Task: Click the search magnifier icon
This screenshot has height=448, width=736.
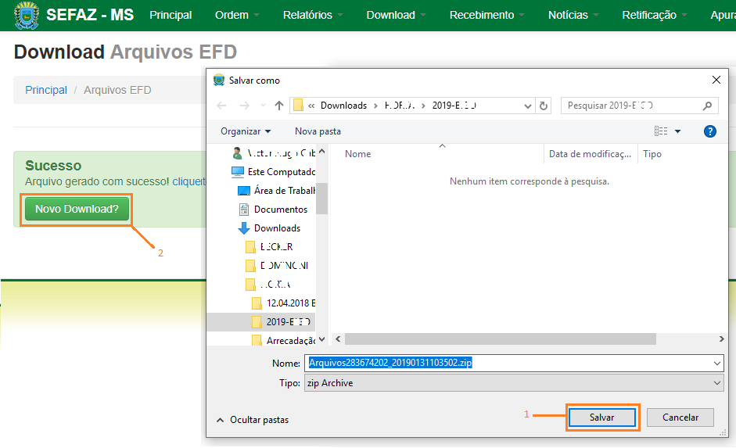Action: [707, 106]
